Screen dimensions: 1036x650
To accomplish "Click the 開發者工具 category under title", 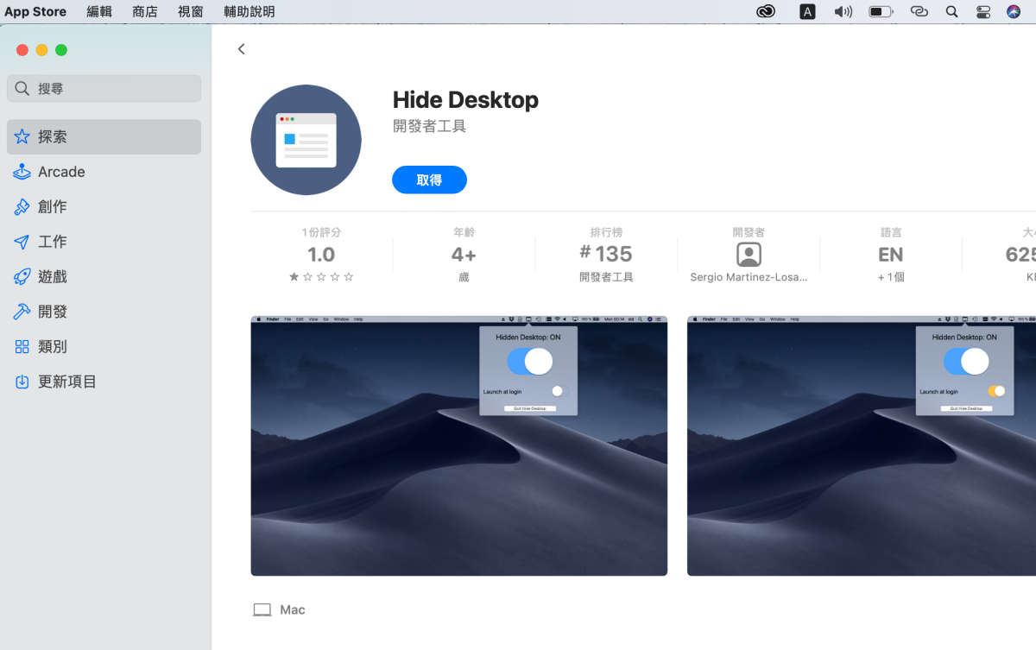I will tap(429, 126).
